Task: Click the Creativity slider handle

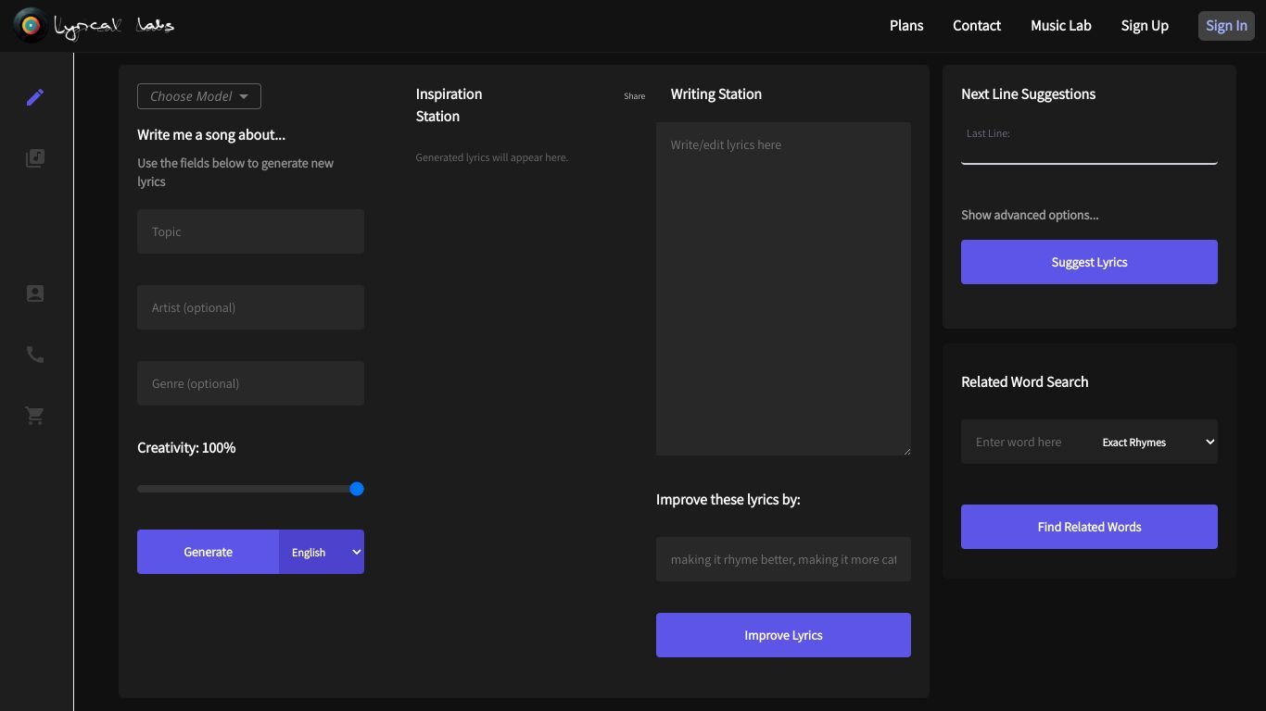Action: [x=357, y=489]
